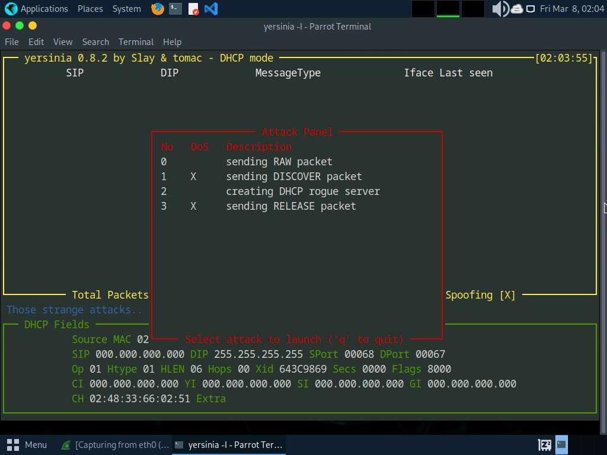Select the sending DISCOVER packet attack
607x455 pixels.
(293, 177)
